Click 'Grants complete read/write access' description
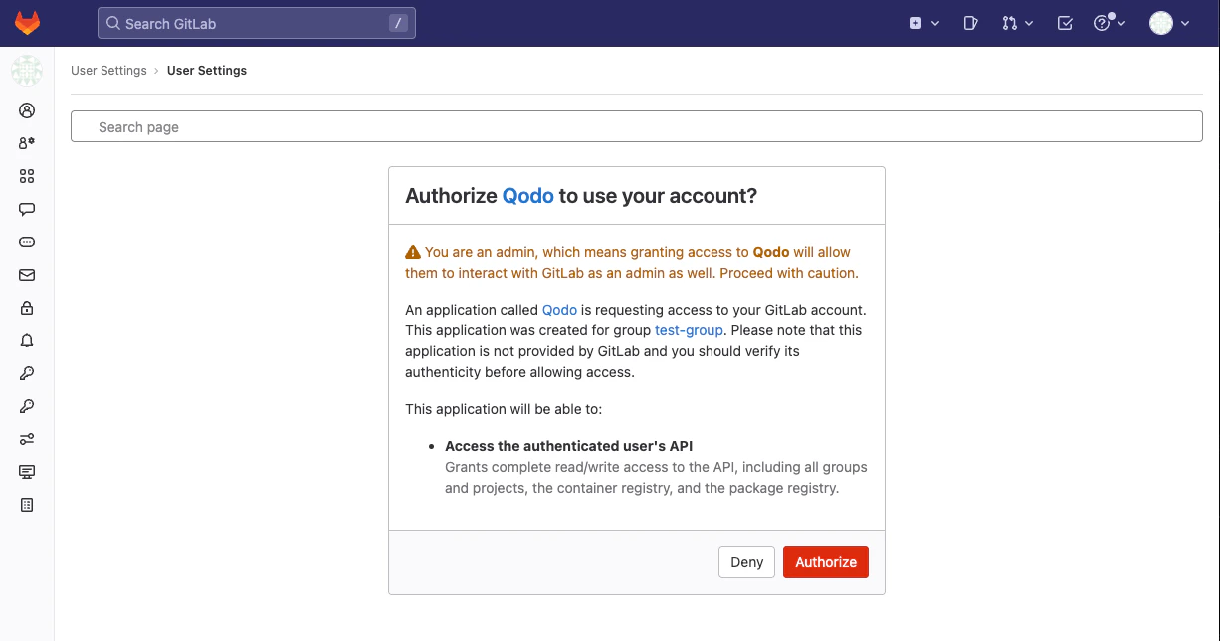 (656, 478)
